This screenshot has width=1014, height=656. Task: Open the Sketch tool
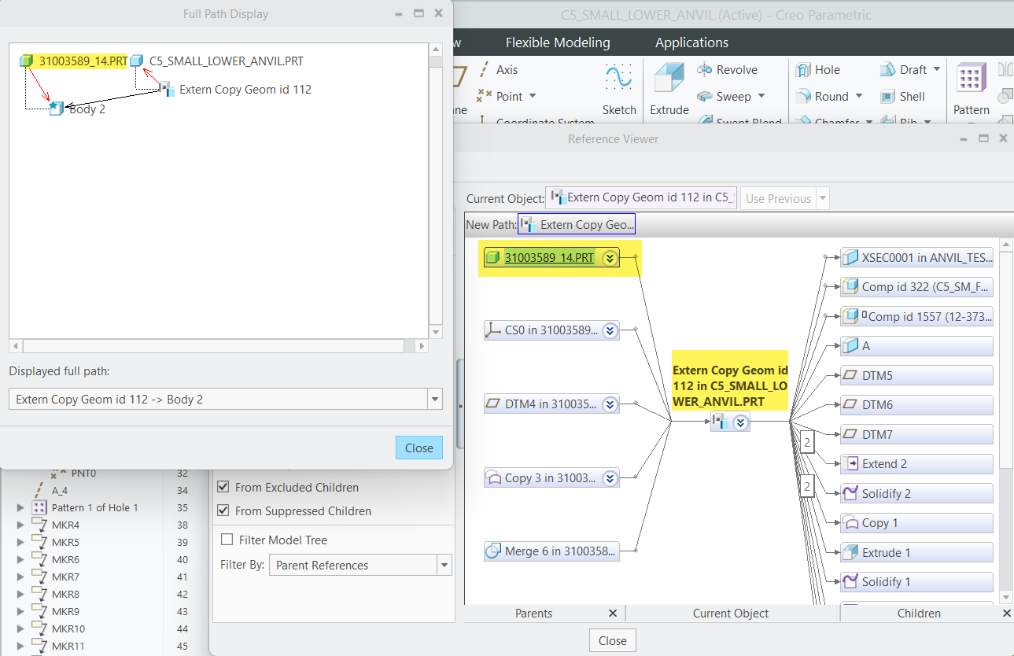coord(619,90)
